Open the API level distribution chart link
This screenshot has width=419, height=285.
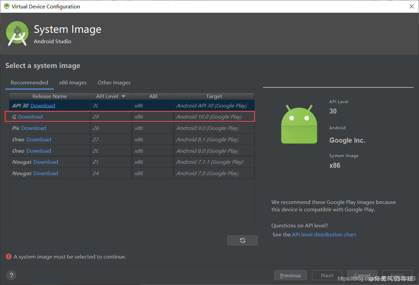tap(324, 235)
